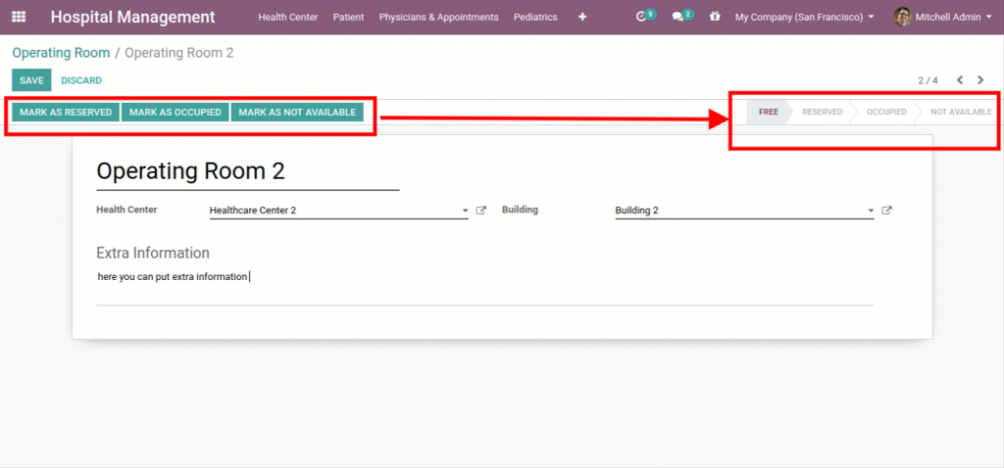Click Operating Room breadcrumb link
Viewport: 1004px width, 468px height.
[x=61, y=53]
